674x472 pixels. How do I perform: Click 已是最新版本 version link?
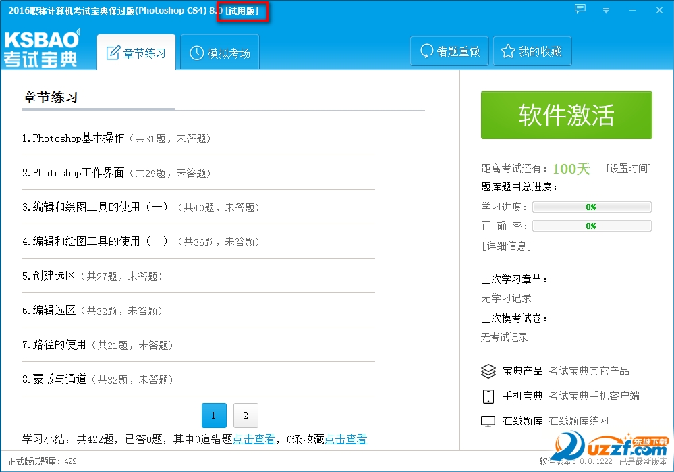click(x=644, y=461)
